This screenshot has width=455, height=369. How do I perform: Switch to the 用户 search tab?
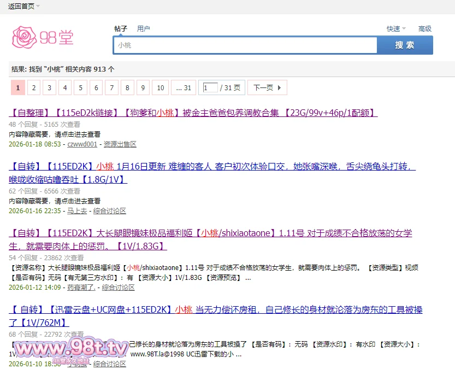[144, 28]
